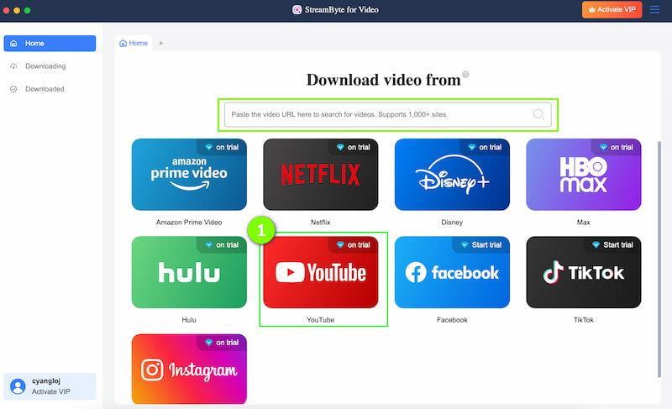
Task: Click Activate VIP under cyangloj username
Action: click(x=50, y=391)
